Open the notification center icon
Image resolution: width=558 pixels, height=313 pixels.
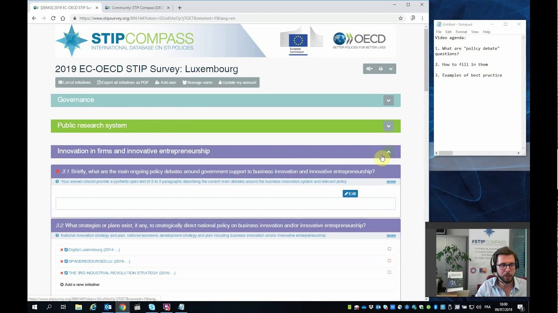click(521, 307)
